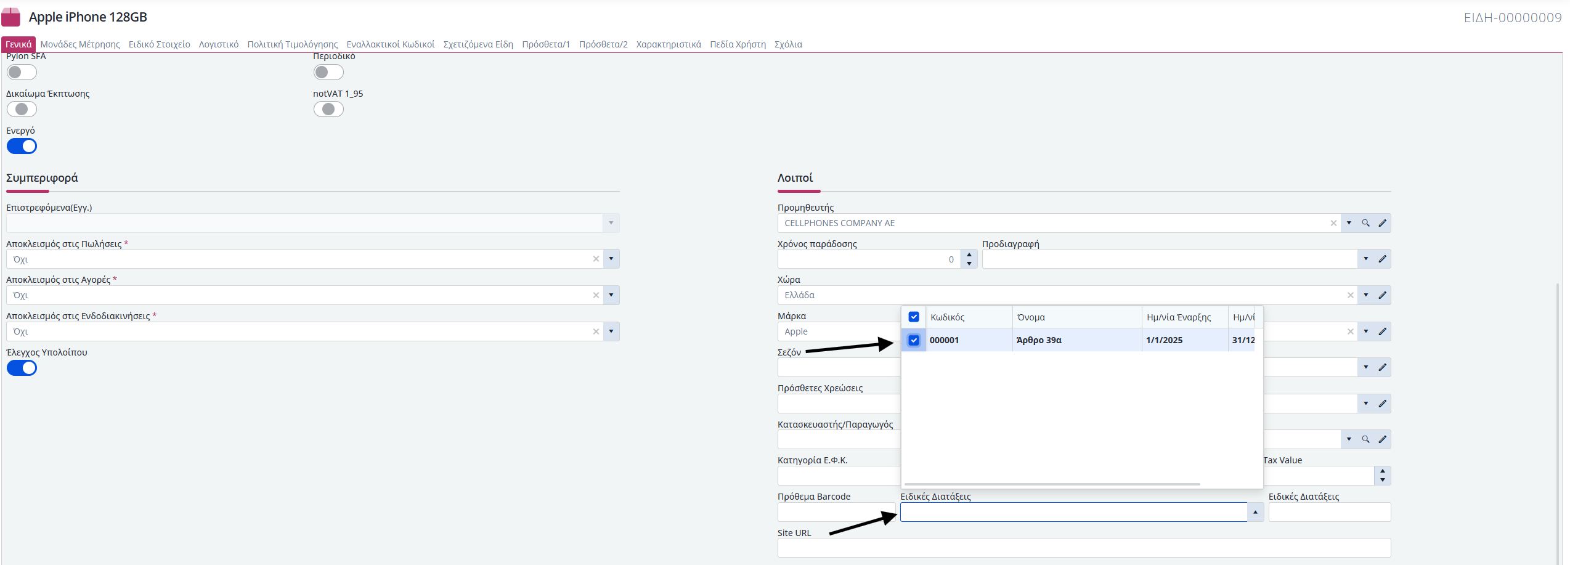Image resolution: width=1570 pixels, height=565 pixels.
Task: Click the item package icon beside title
Action: tap(11, 17)
